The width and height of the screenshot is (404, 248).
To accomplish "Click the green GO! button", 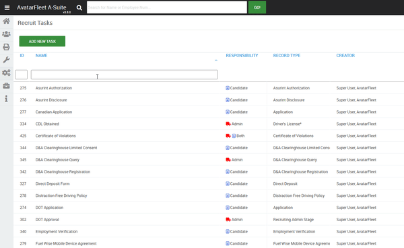I will tap(257, 7).
